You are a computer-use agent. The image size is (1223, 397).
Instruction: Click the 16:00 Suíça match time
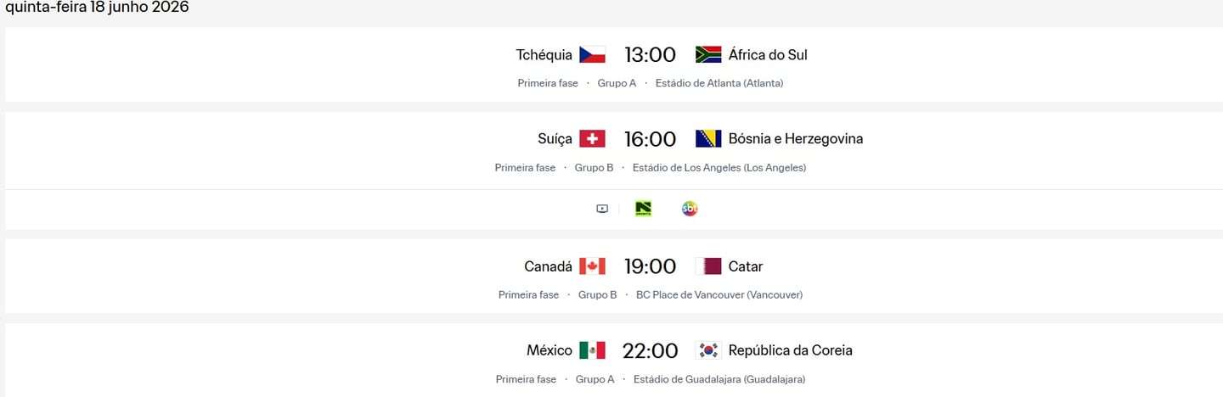pyautogui.click(x=650, y=139)
